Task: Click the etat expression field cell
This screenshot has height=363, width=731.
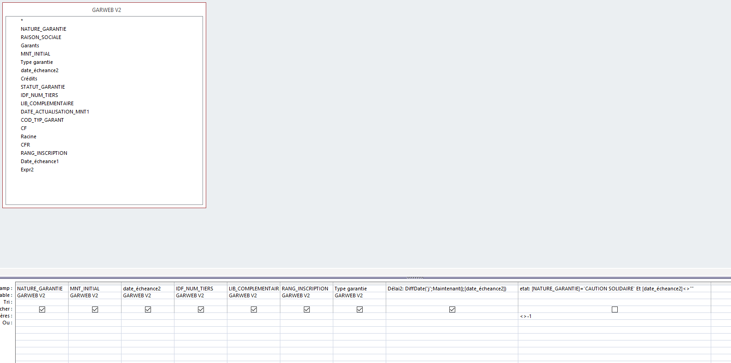Action: coord(615,289)
